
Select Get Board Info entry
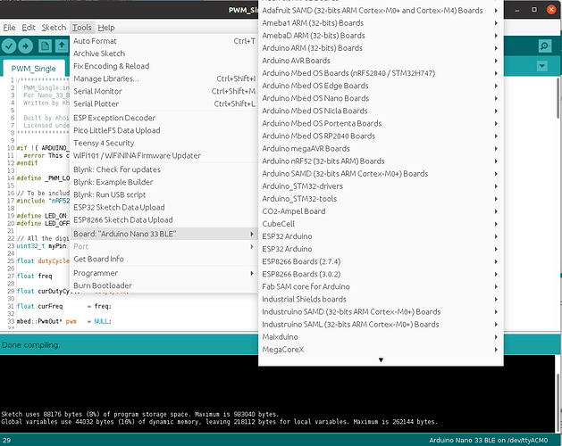pos(164,259)
